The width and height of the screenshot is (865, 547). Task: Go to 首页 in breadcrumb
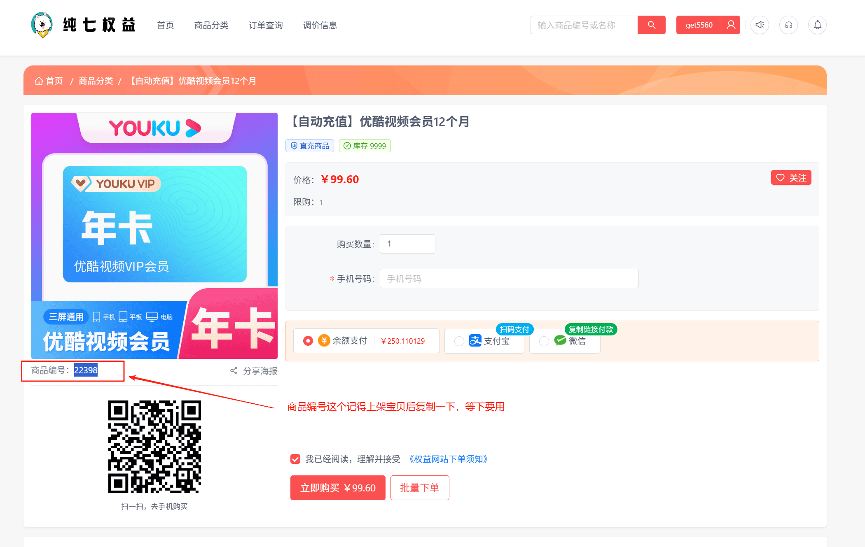click(54, 81)
